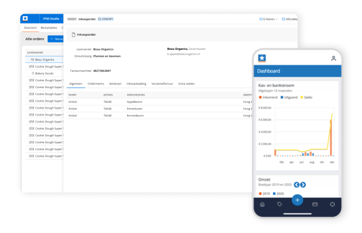Tap the support icon in mobile navigation
This screenshot has height=233, width=362.
point(332,204)
